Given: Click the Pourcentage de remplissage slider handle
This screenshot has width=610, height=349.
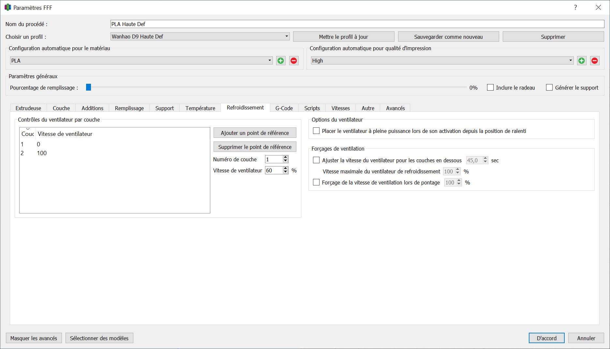Looking at the screenshot, I should pos(88,87).
